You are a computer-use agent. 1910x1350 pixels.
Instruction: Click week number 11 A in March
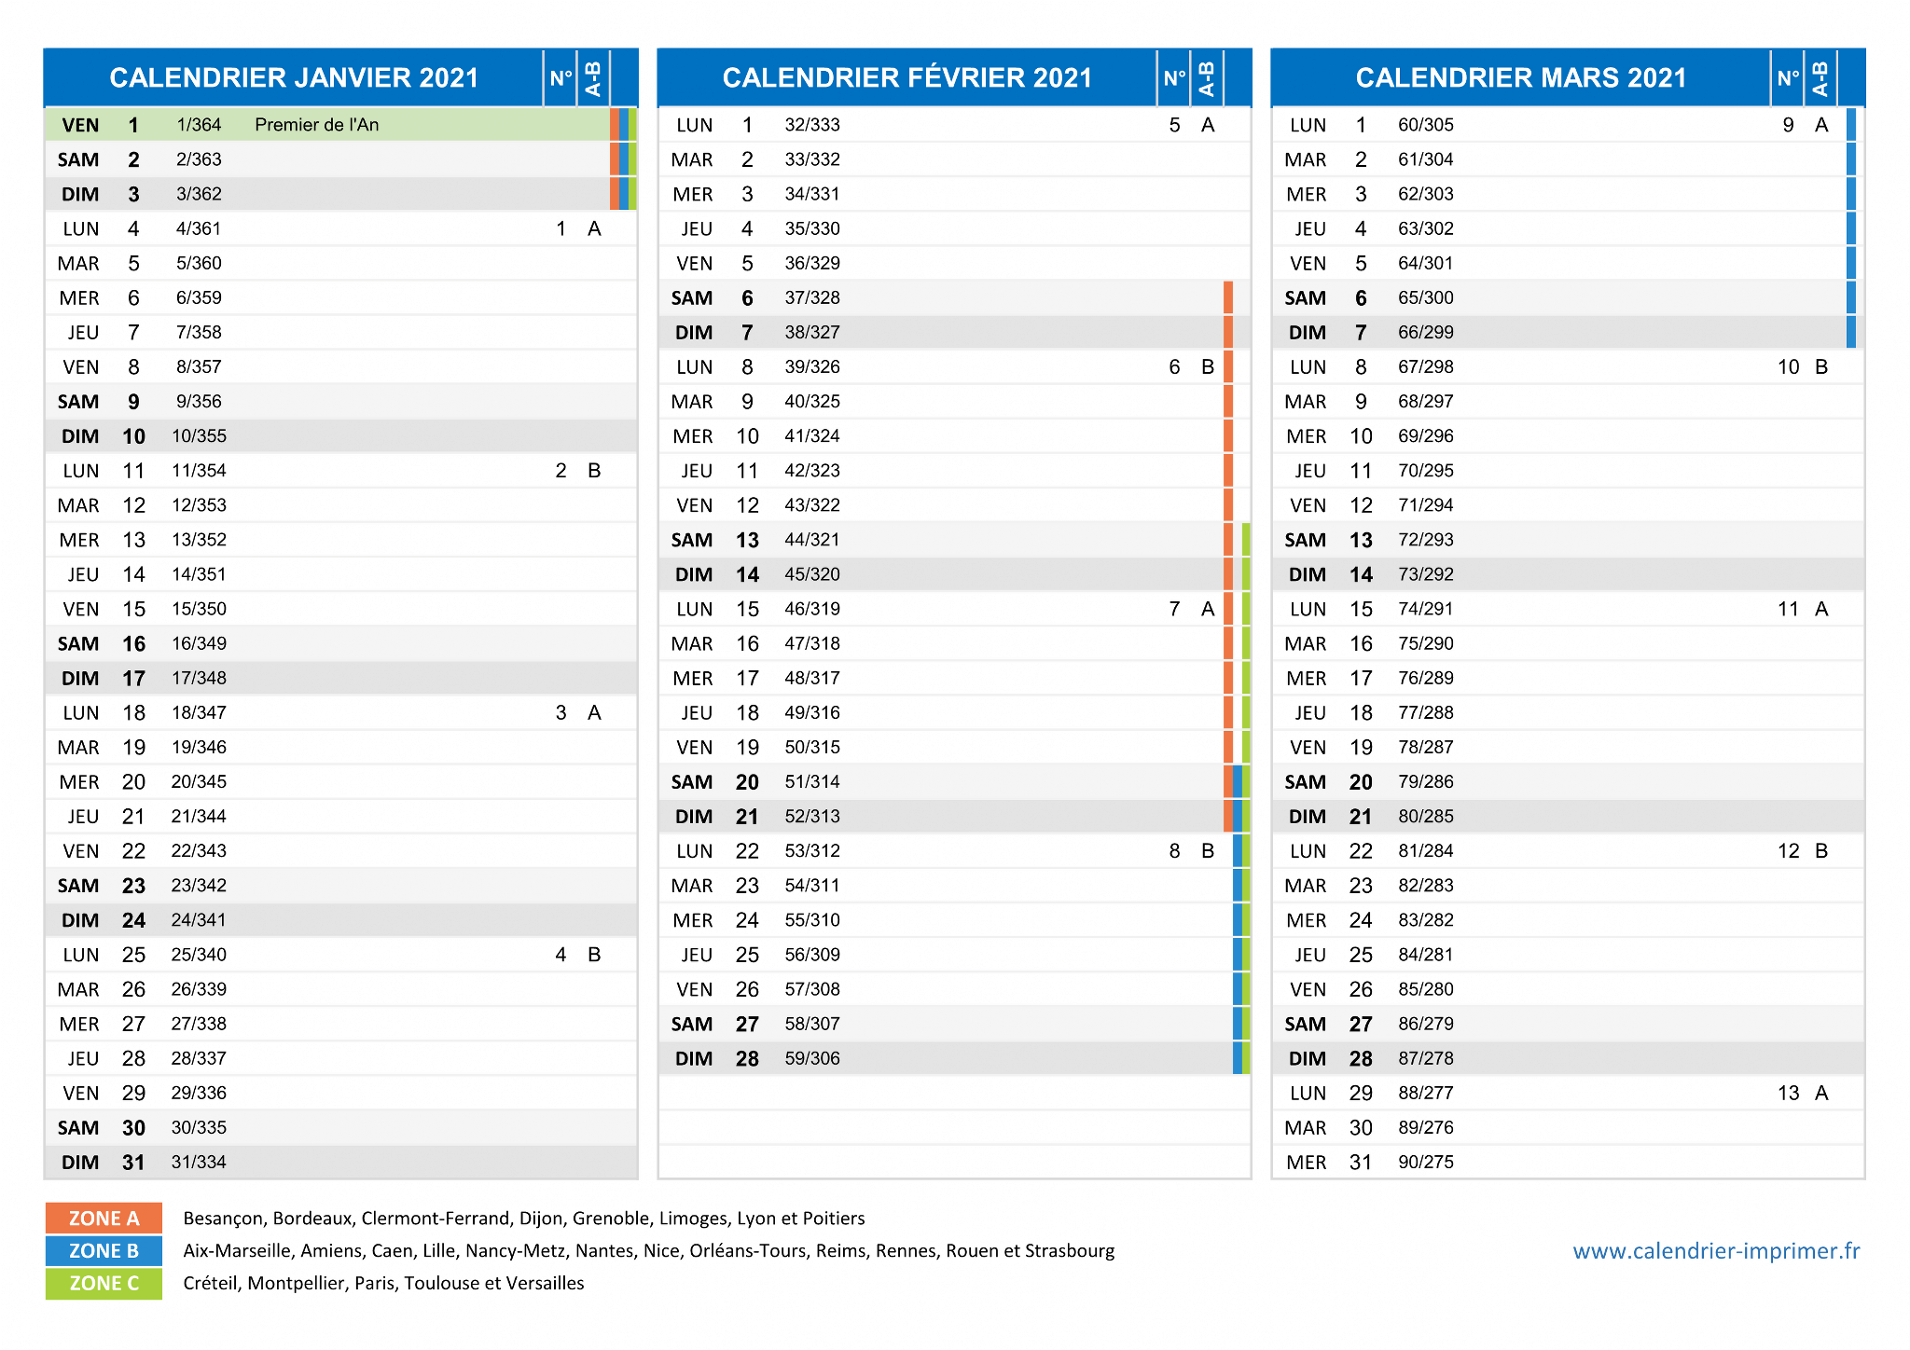click(x=1803, y=609)
